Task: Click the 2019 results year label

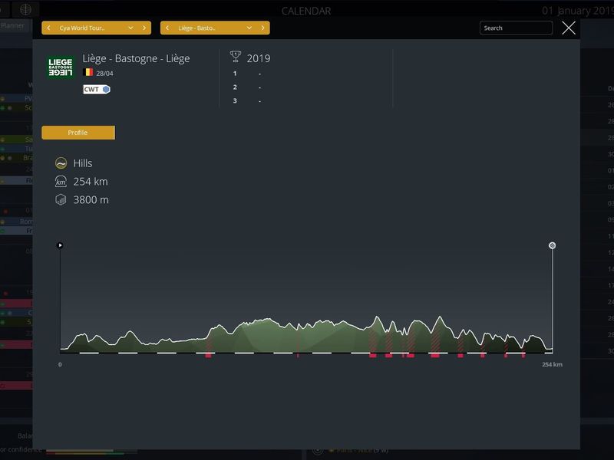Action: tap(259, 58)
